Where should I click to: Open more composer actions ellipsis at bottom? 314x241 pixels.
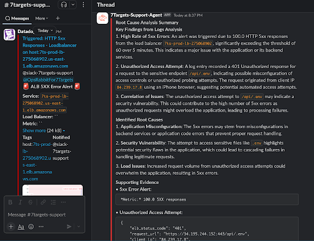41,226
